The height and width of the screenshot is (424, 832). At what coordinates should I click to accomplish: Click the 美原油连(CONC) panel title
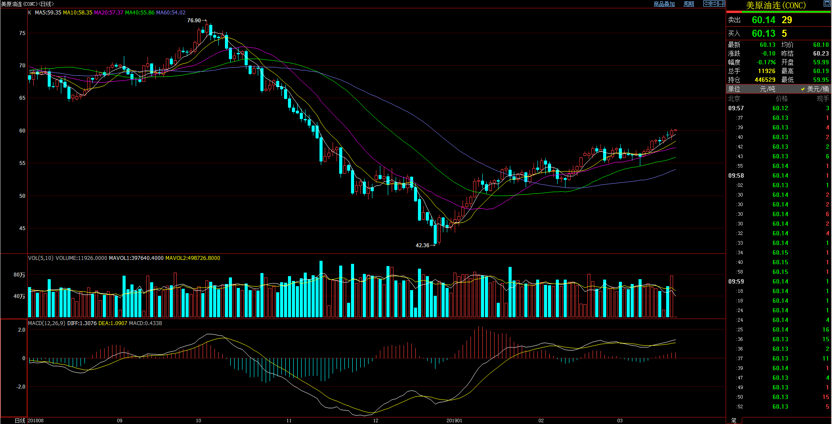click(x=776, y=5)
